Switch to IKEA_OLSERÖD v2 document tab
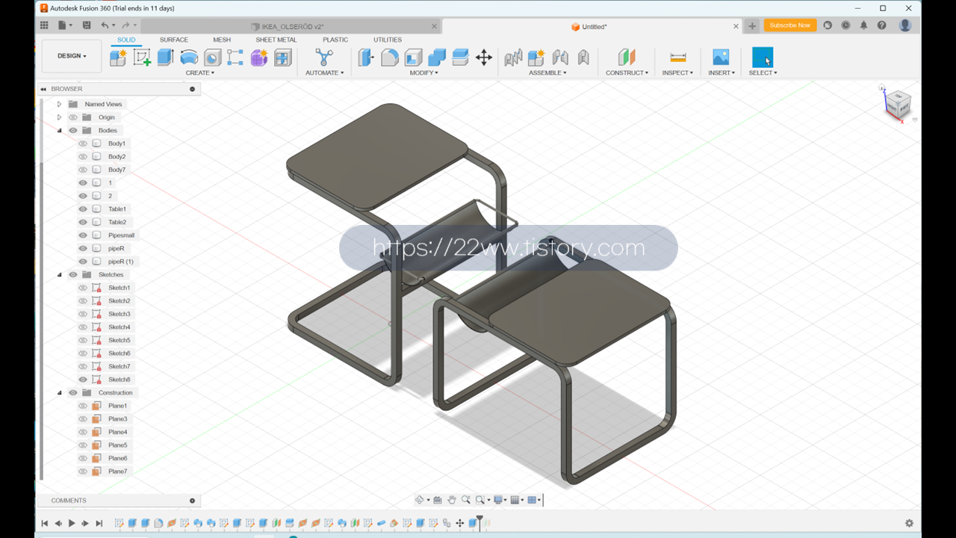The height and width of the screenshot is (538, 956). (291, 26)
